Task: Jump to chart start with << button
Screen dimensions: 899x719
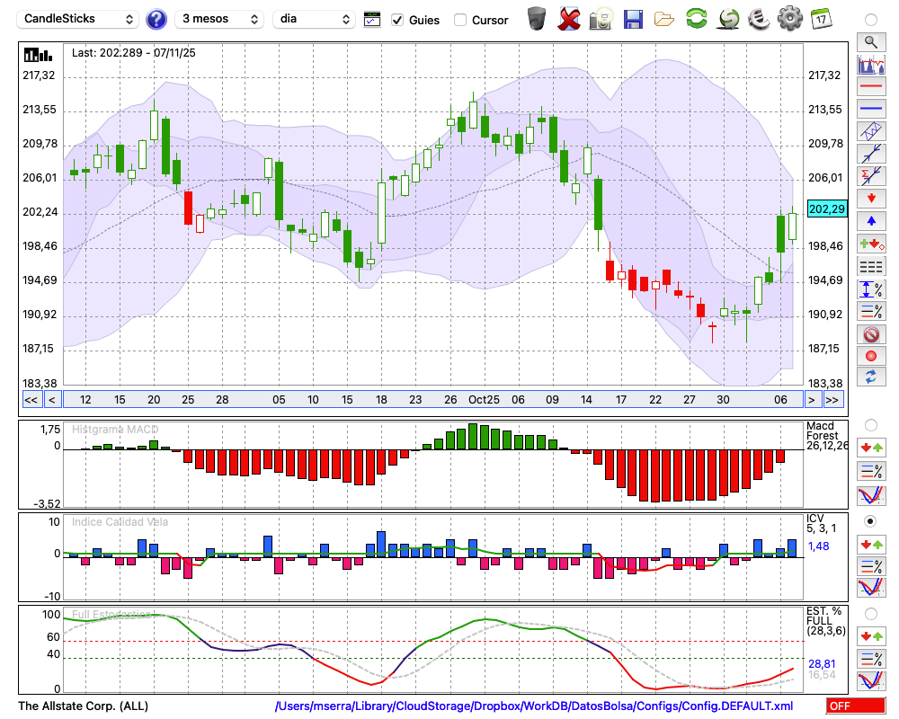Action: tap(31, 400)
